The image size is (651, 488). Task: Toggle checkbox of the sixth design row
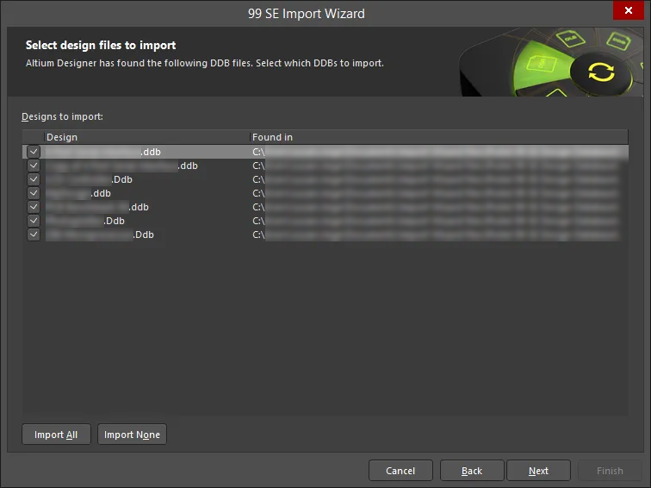pyautogui.click(x=34, y=221)
